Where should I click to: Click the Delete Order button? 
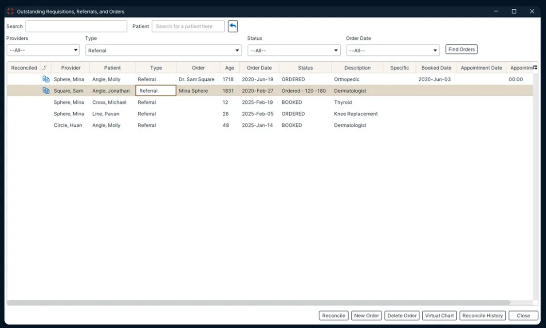click(x=402, y=315)
